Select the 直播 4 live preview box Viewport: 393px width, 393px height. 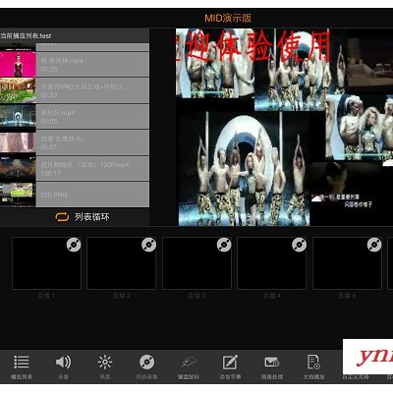click(272, 263)
